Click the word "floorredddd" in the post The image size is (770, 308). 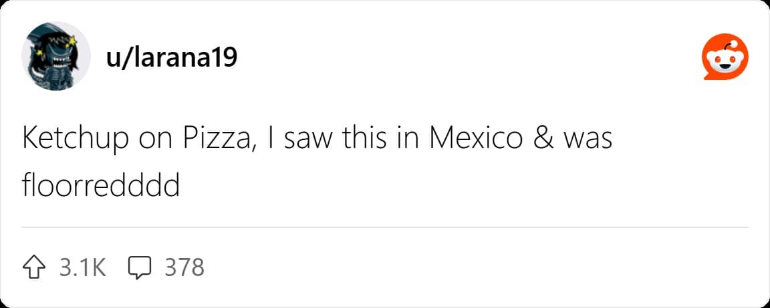101,185
